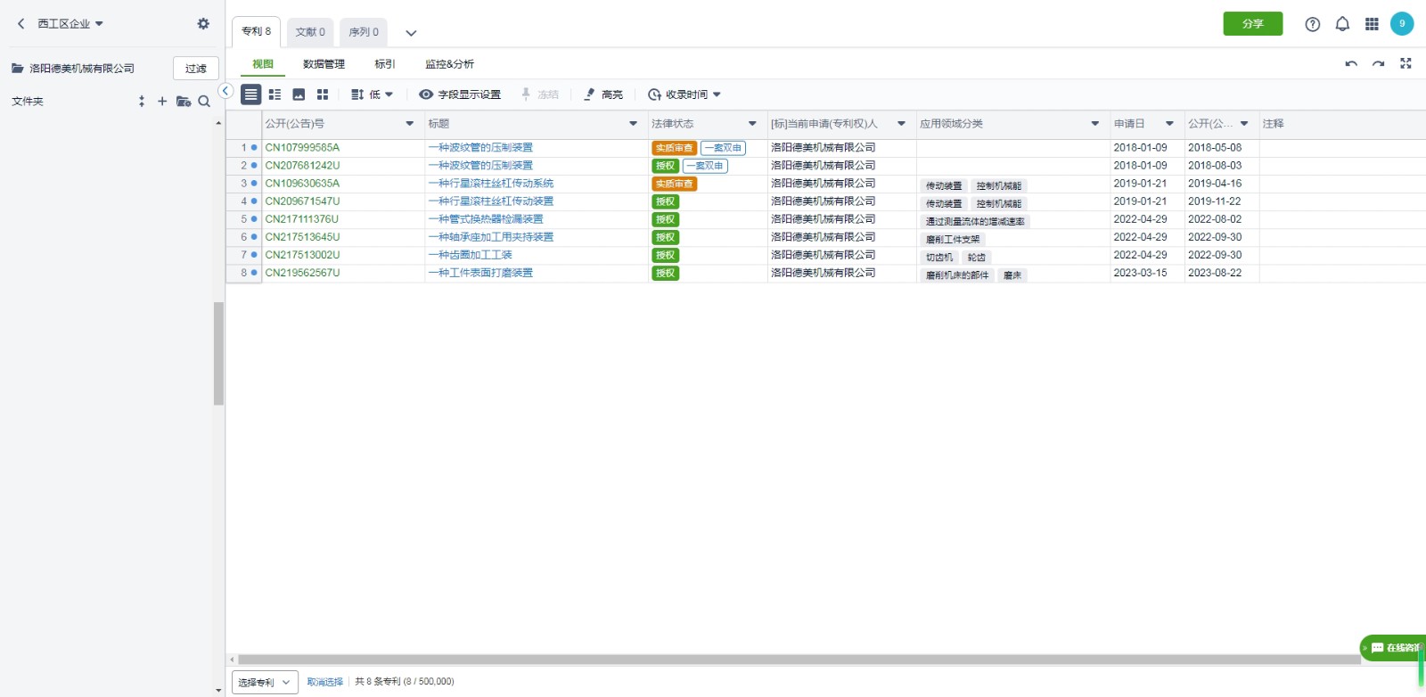Switch to grid card view icon
The height and width of the screenshot is (697, 1426).
click(x=323, y=94)
